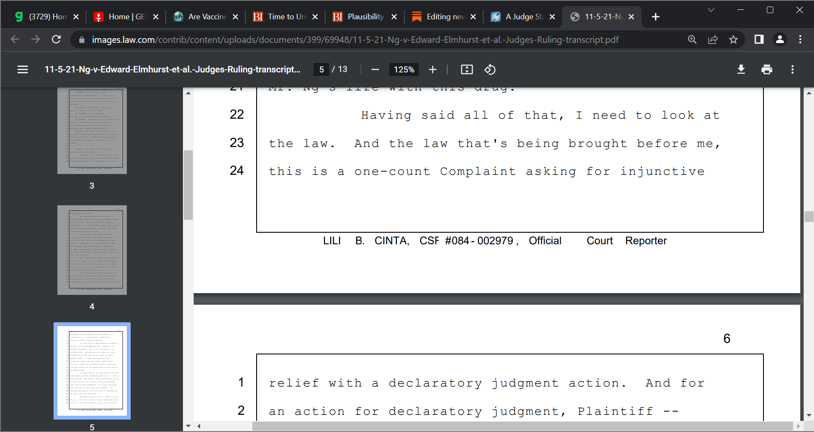Click scroll-down arrow of thumbnail panel

188,426
